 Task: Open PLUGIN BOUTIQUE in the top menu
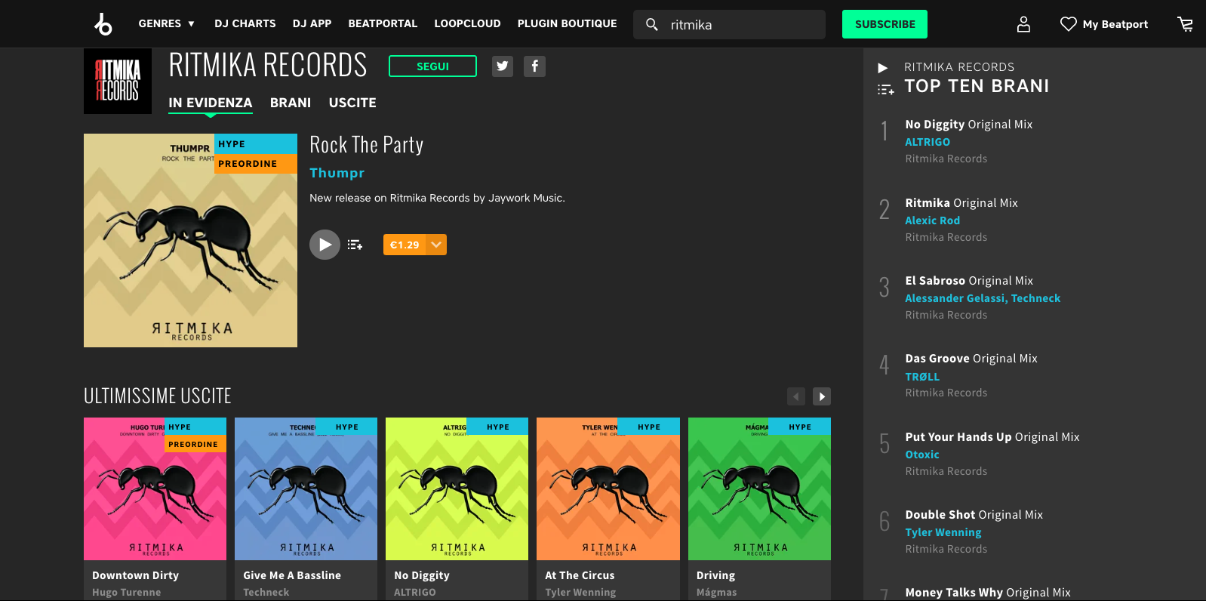click(567, 24)
